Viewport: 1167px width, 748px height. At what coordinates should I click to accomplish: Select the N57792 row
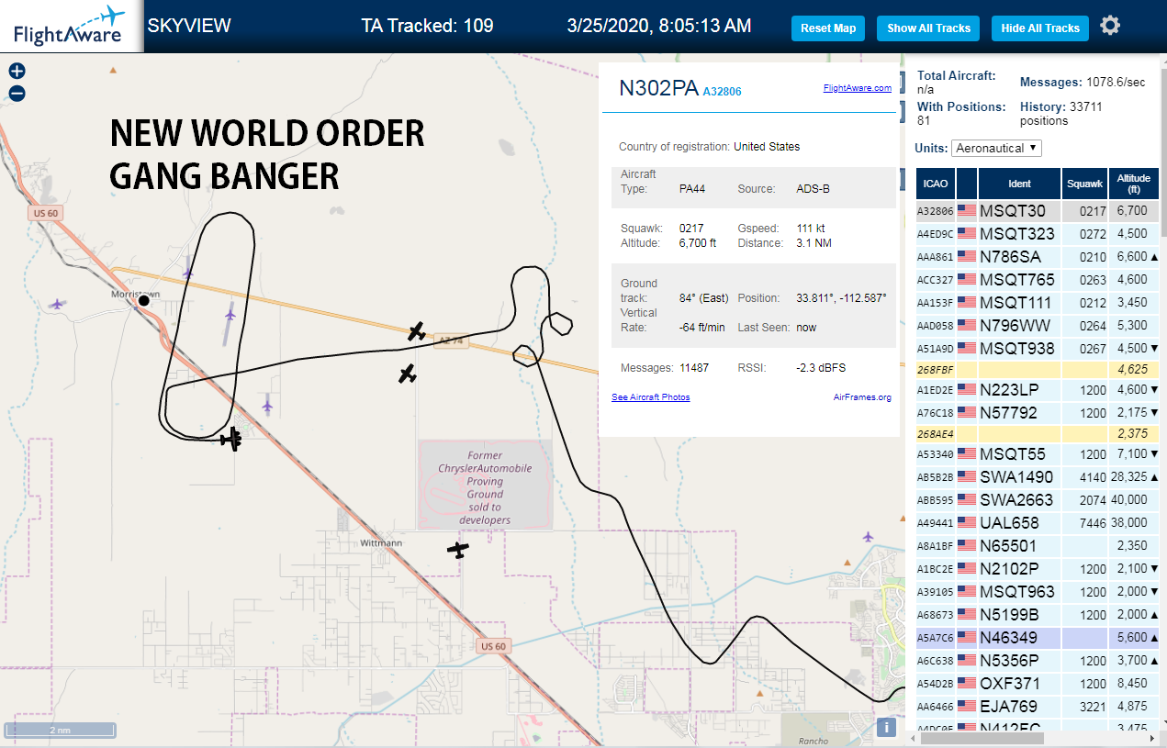click(x=1038, y=413)
